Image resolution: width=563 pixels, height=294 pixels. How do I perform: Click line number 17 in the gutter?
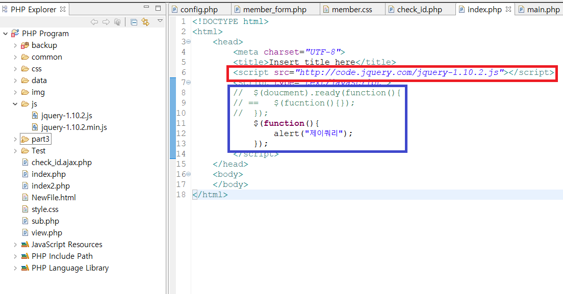(182, 184)
